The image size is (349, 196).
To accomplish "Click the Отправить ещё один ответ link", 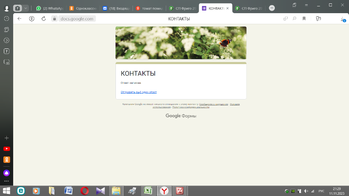I will (138, 92).
